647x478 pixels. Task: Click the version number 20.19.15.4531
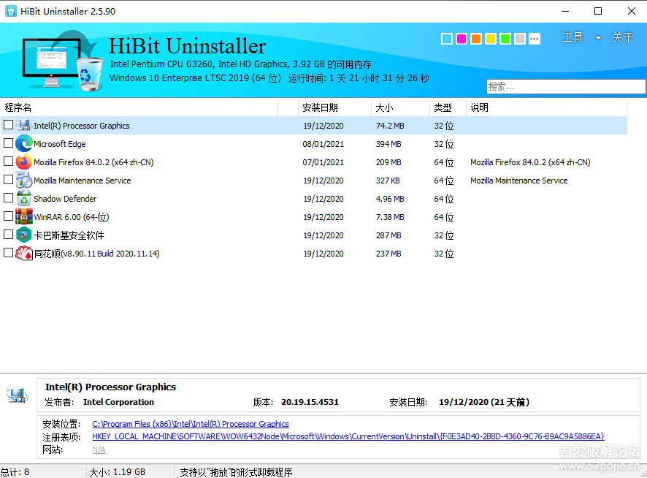point(310,402)
